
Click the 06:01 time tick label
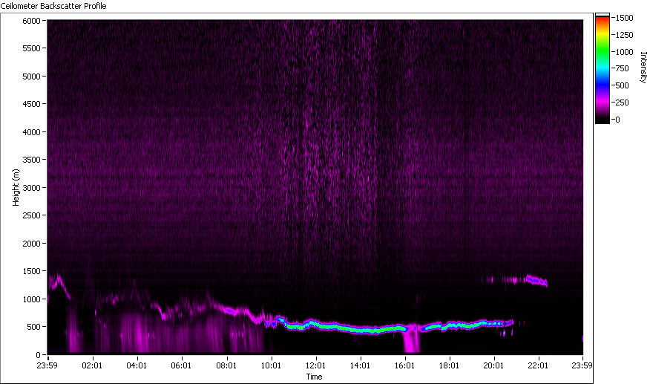coord(181,365)
